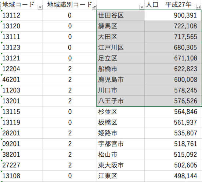This screenshot has width=202, height=182.
Task: Open the 地域コード column filter dropdown
Action: [40, 7]
